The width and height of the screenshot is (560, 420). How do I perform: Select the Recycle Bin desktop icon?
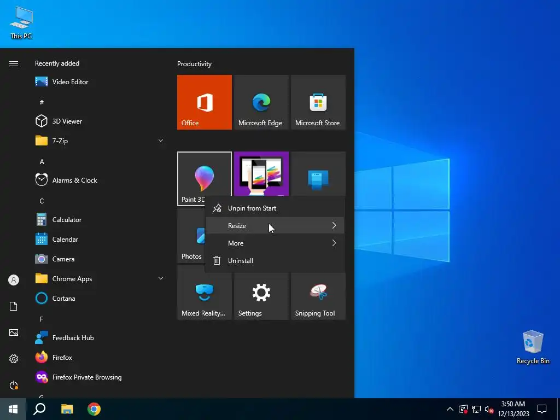point(533,347)
